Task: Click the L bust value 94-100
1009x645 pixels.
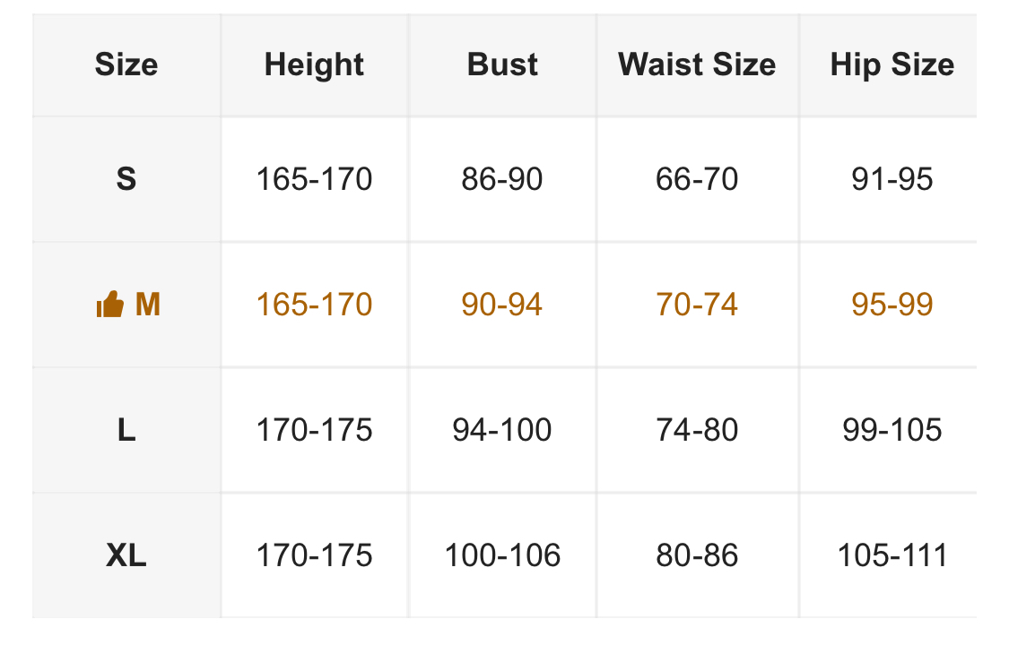Action: 502,430
